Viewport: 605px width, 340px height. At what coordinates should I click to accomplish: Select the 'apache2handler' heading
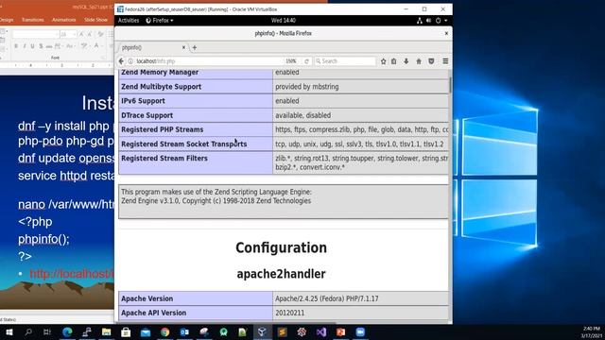click(x=281, y=274)
